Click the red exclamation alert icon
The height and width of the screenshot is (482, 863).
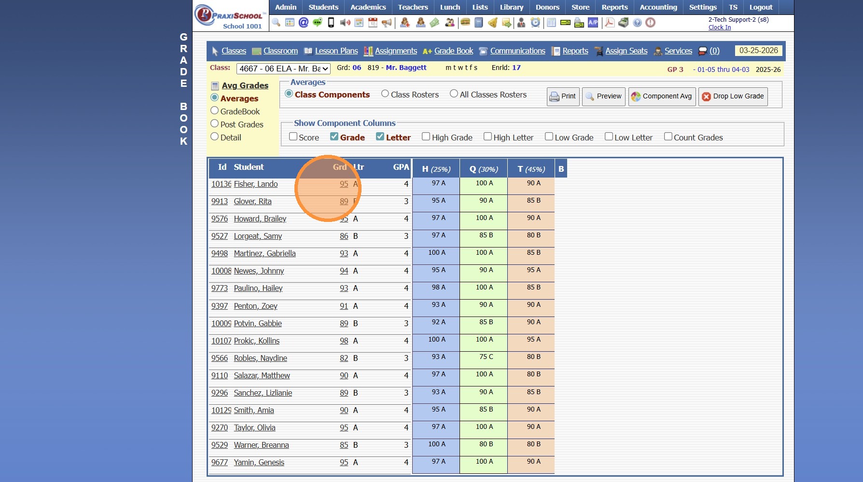pos(651,23)
